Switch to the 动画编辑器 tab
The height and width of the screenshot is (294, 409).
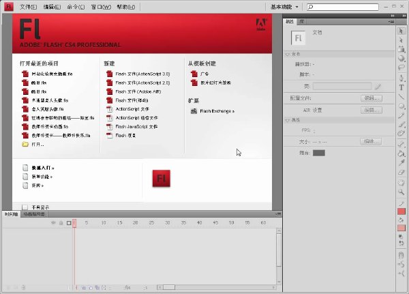(x=34, y=214)
